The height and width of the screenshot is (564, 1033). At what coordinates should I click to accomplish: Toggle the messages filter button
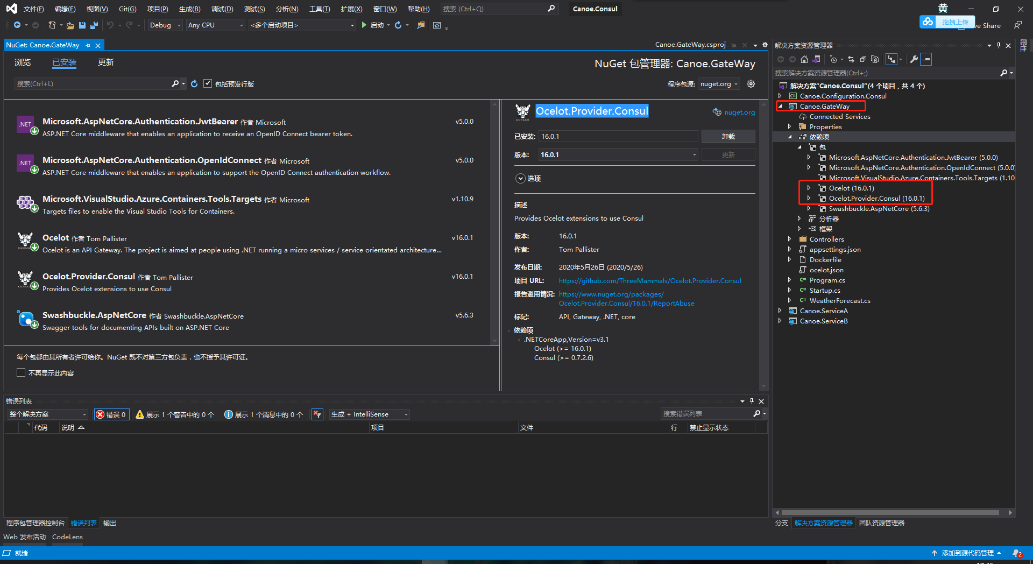pos(264,414)
